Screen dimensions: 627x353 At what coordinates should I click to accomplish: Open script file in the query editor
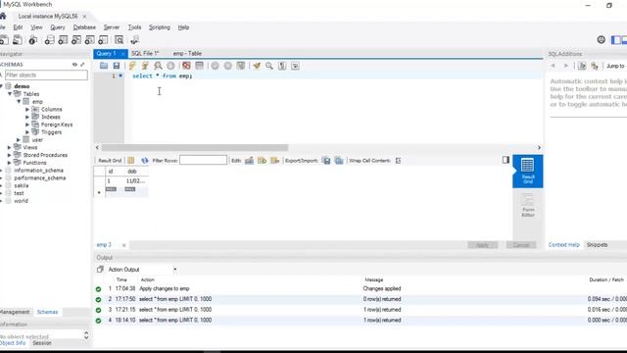coord(104,66)
